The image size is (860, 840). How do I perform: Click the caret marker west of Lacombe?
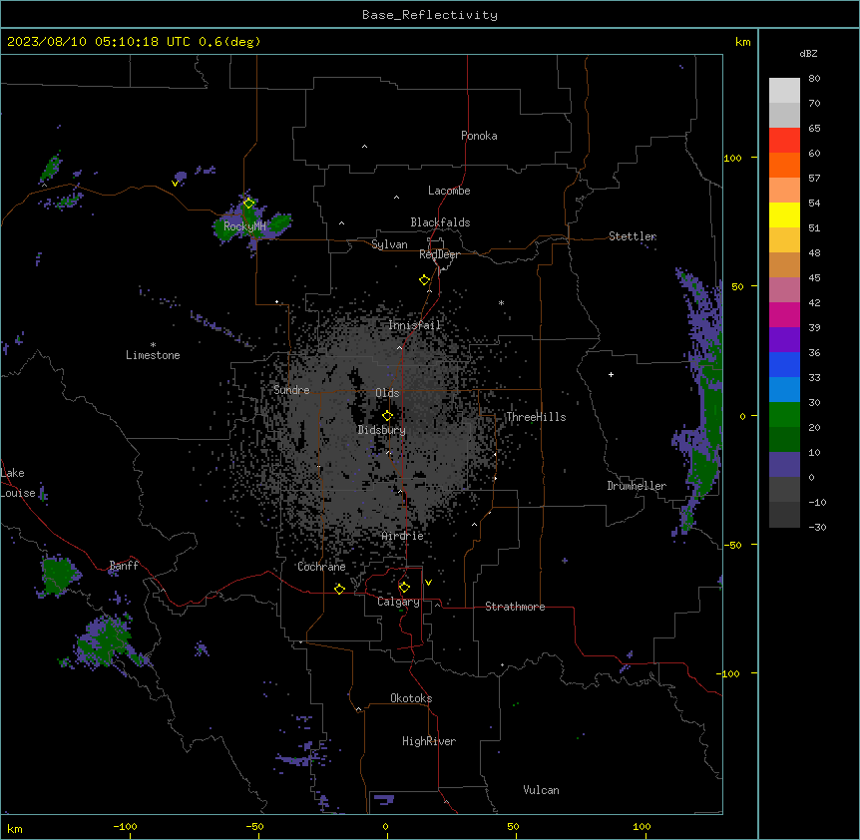tap(396, 197)
